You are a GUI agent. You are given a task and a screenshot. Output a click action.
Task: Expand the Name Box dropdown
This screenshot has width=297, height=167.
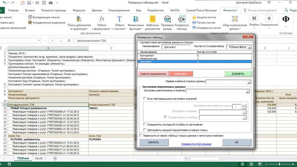click(x=39, y=40)
